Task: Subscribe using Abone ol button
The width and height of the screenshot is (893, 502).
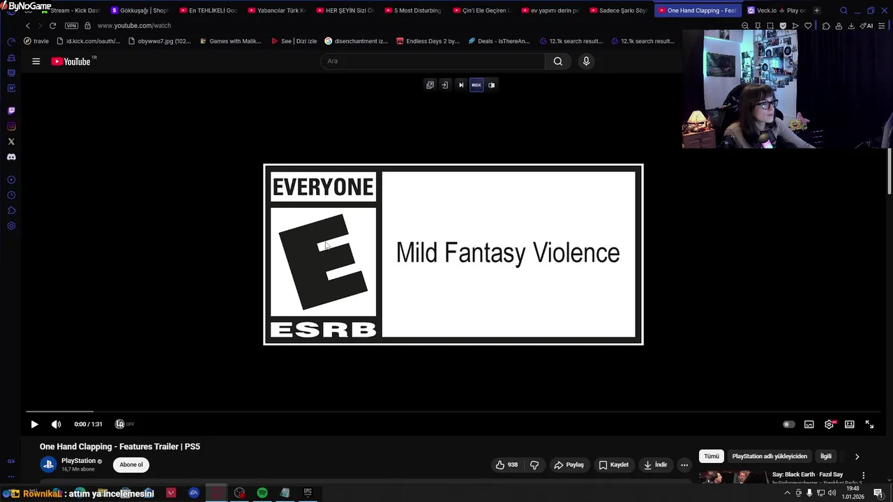Action: click(x=131, y=464)
